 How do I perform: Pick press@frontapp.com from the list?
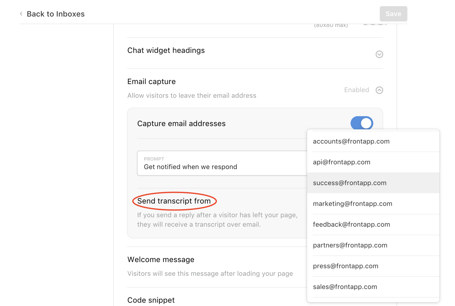tap(373, 266)
